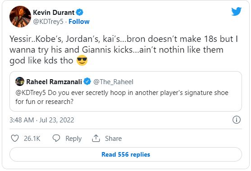The width and height of the screenshot is (251, 171).
Task: Open Raheel Ramzanali's small avatar
Action: (20, 81)
